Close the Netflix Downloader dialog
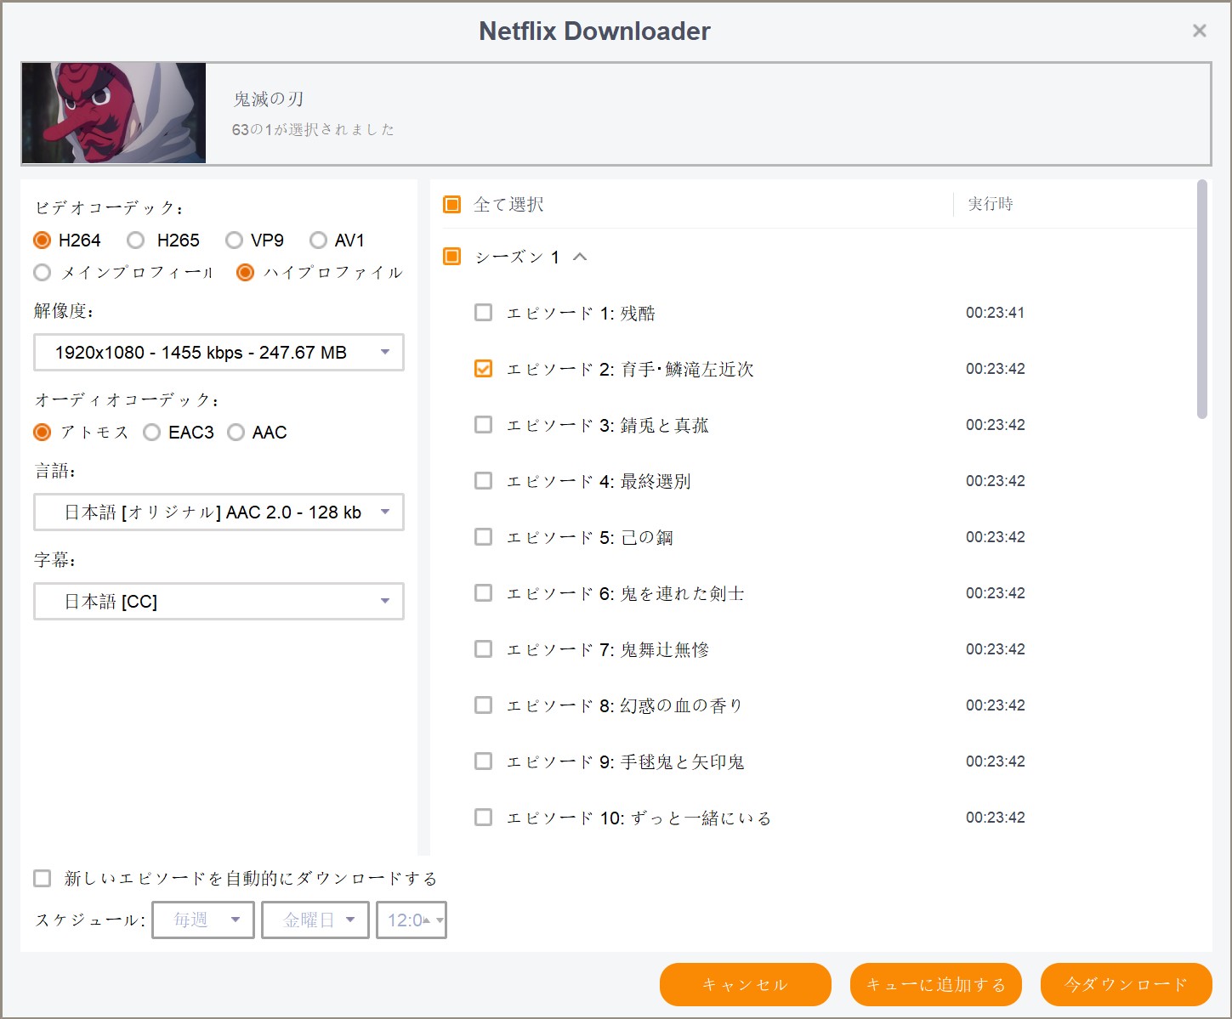 (1199, 31)
